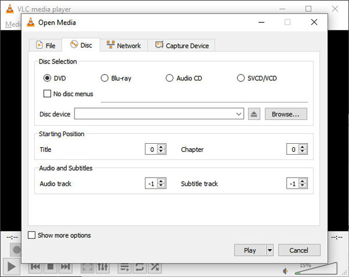Maximize the VLC media player window
349x277 pixels.
(x=308, y=9)
